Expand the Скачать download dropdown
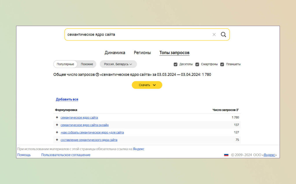This screenshot has height=184, width=296. click(147, 85)
